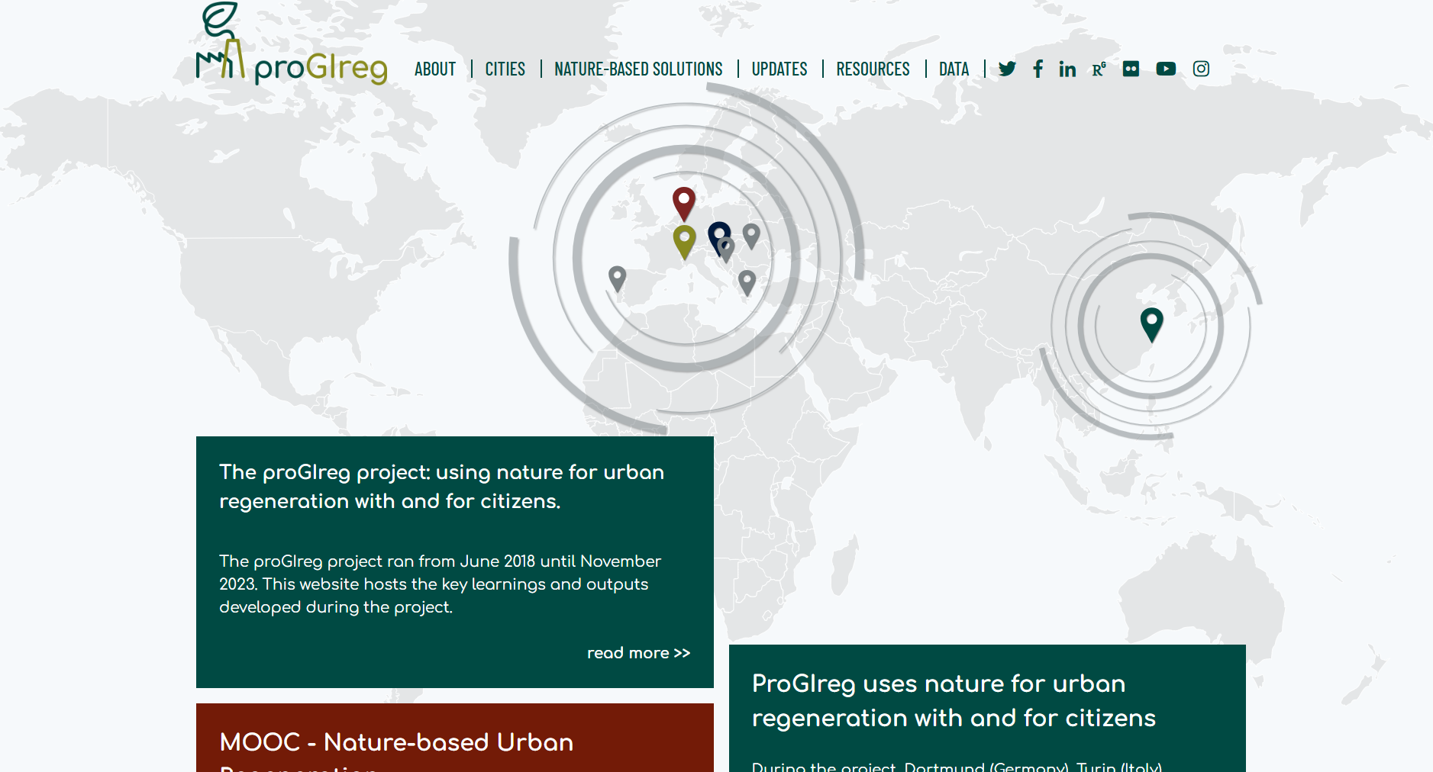Open the Updates menu item
This screenshot has width=1433, height=772.
coord(779,69)
